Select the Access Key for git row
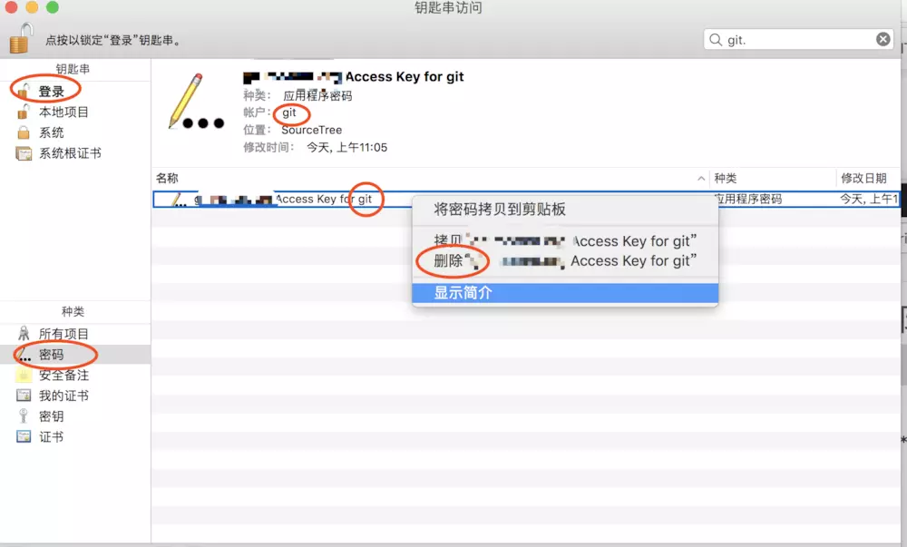The height and width of the screenshot is (547, 907). point(526,199)
